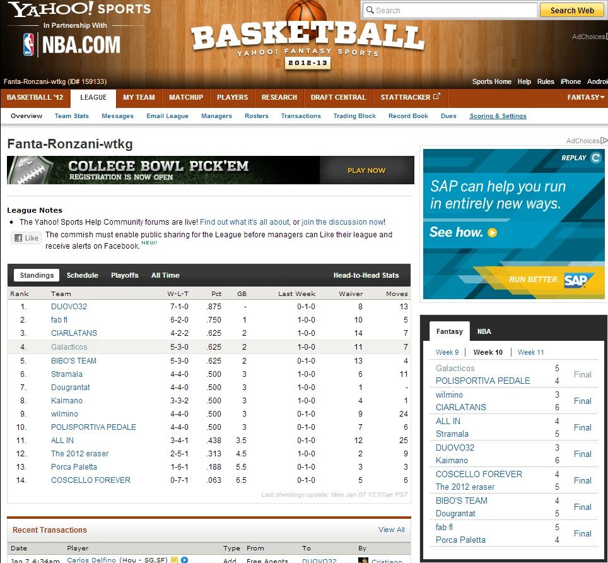Open player notes icon for Carlos Delfino
608x563 pixels.
pyautogui.click(x=175, y=560)
